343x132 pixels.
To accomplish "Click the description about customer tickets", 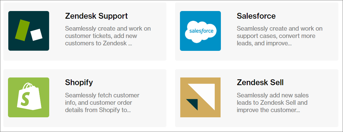I will click(108, 36).
